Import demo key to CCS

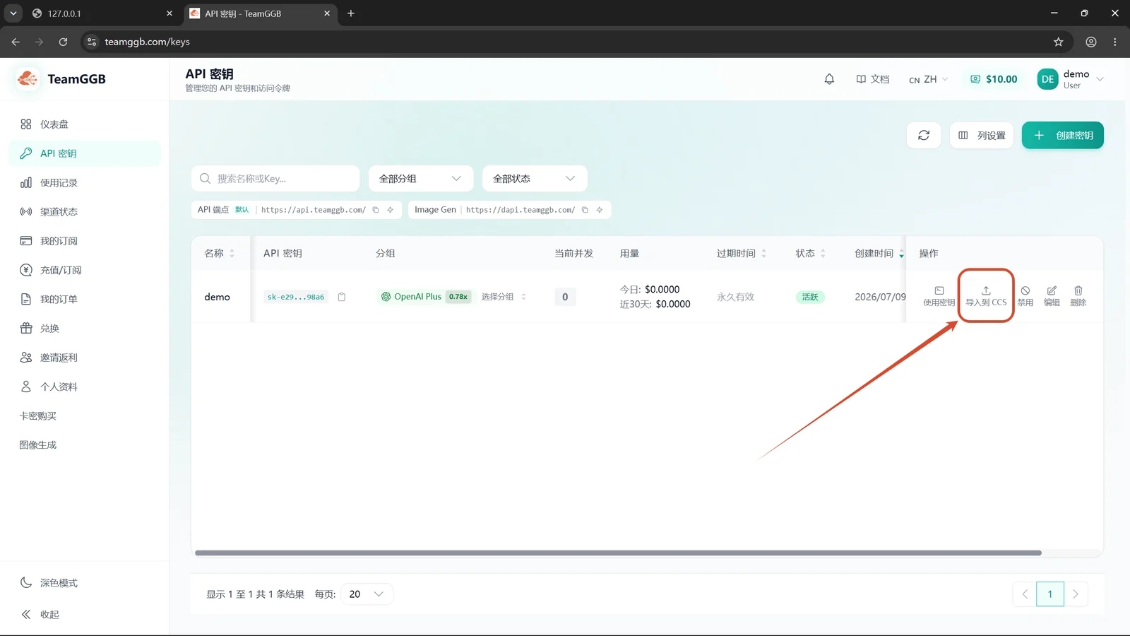click(x=986, y=296)
